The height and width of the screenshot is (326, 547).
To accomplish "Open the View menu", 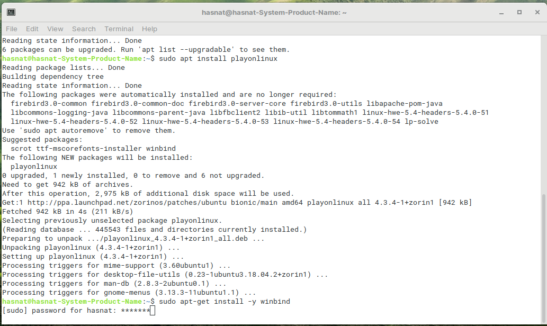I will (55, 29).
